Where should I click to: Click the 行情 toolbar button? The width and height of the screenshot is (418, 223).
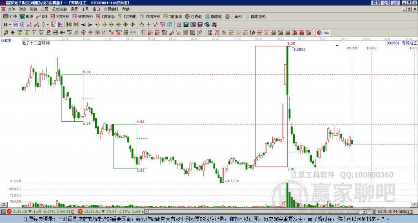10,16
